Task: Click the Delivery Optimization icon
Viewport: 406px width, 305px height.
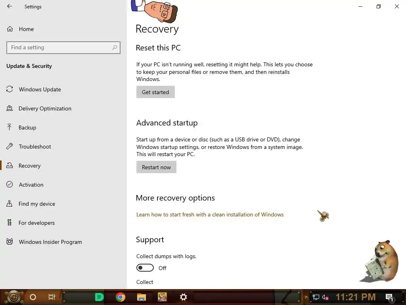Action: [10, 108]
